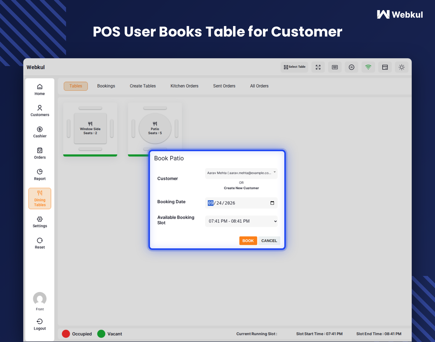Click the pause circle icon in header

(351, 67)
